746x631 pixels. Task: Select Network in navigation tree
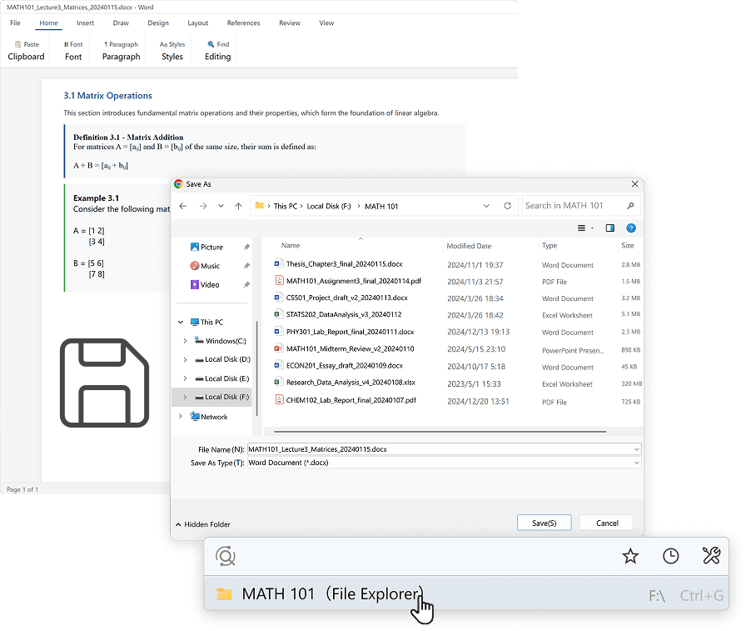(x=209, y=417)
